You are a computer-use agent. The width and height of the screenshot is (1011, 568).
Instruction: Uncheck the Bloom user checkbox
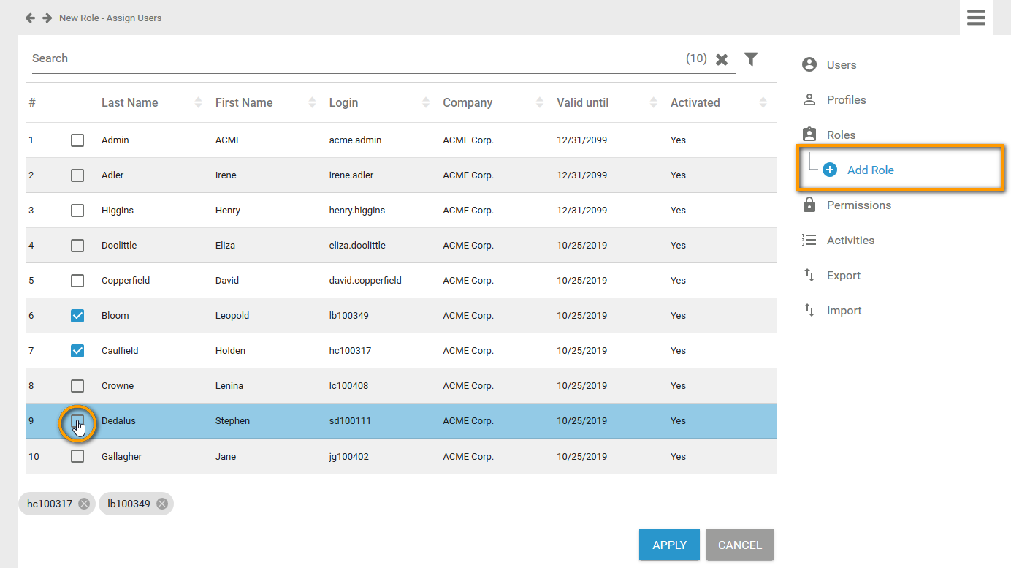click(77, 316)
